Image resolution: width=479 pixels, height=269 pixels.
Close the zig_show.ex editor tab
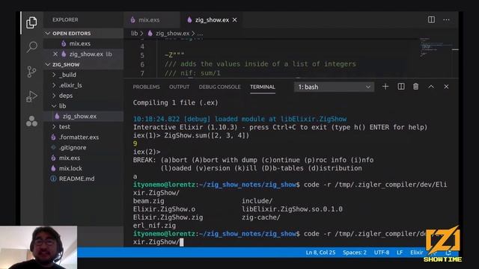pos(234,20)
